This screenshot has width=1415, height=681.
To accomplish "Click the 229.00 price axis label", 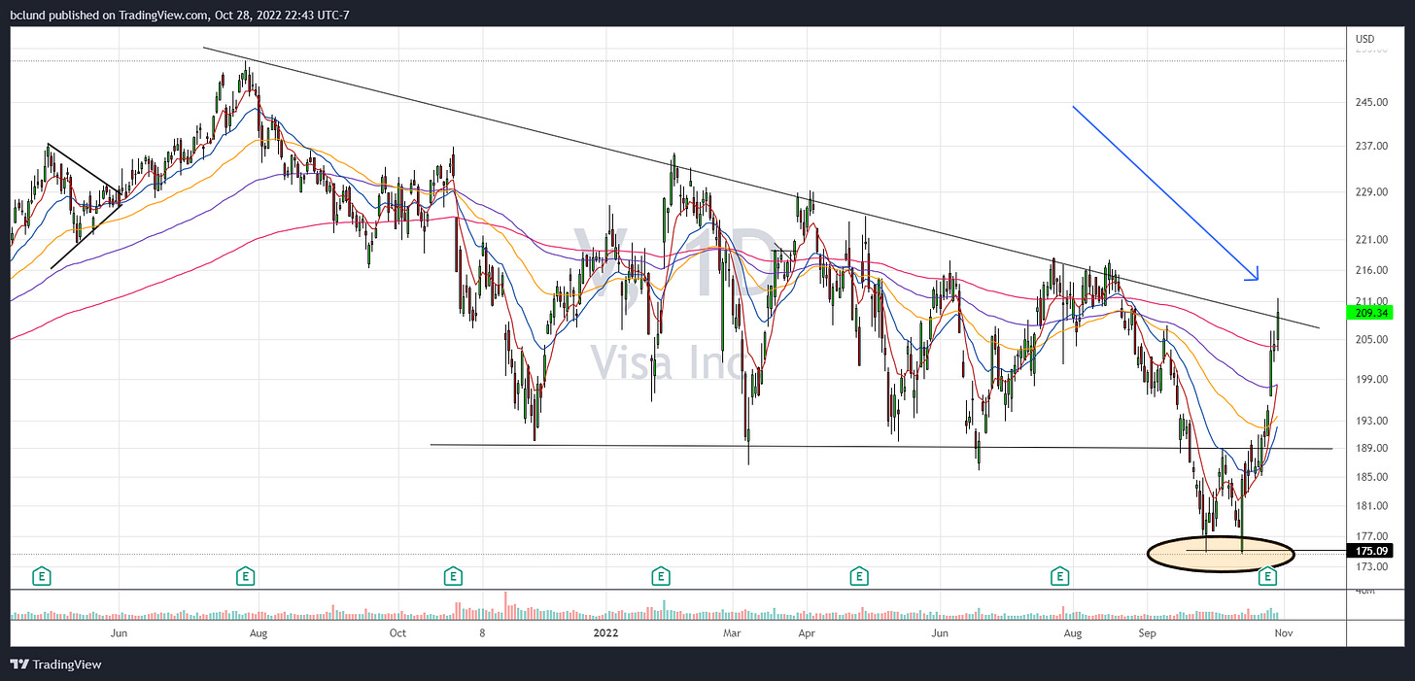I will click(x=1370, y=191).
